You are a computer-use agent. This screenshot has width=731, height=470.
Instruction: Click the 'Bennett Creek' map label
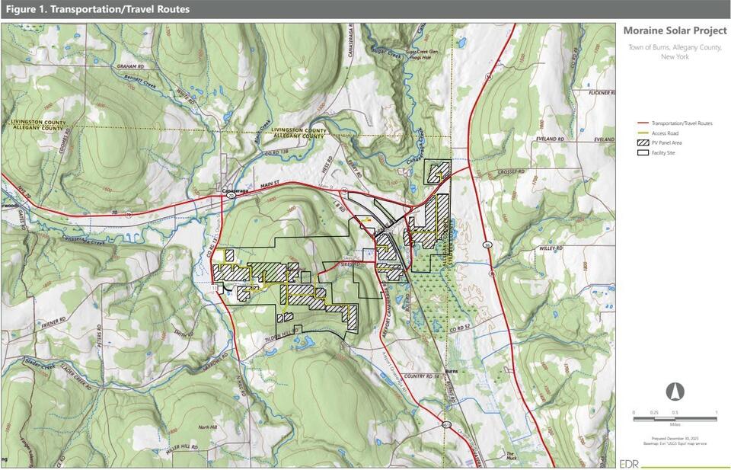click(x=141, y=83)
